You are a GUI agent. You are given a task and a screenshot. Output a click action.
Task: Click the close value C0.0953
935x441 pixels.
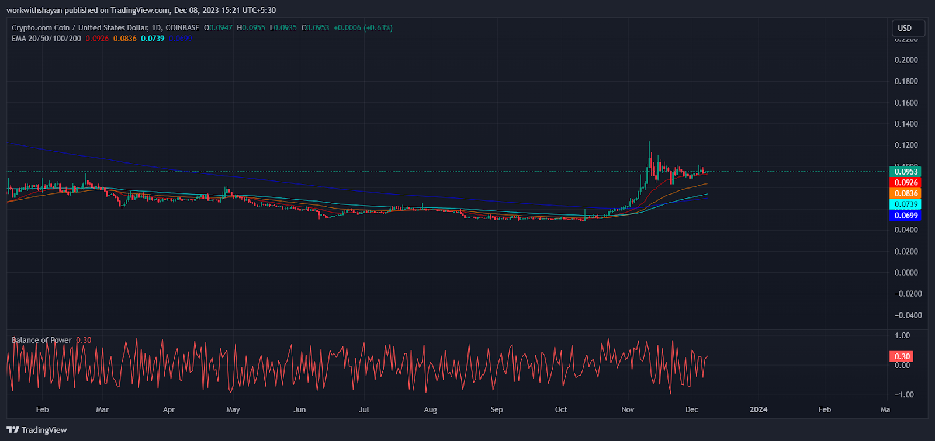315,27
